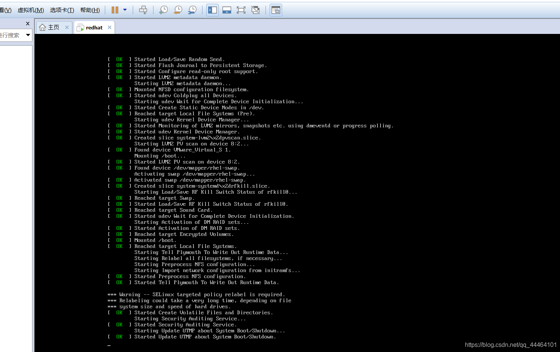560x352 pixels.
Task: Click the 'SELinux targeted policy relabel is required' warning
Action: tap(218, 294)
